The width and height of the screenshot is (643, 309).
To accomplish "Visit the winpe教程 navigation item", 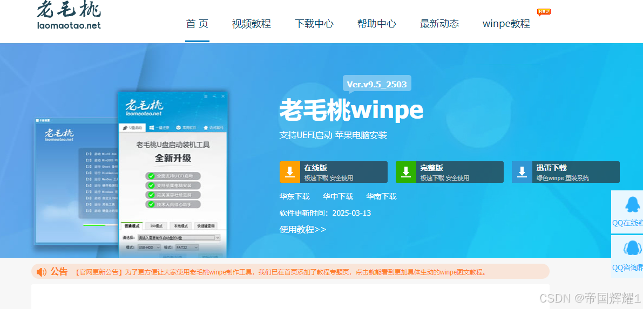I will [x=506, y=24].
